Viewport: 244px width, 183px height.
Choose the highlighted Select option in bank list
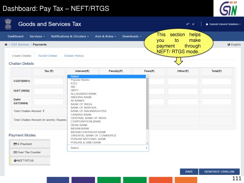pos(107,76)
